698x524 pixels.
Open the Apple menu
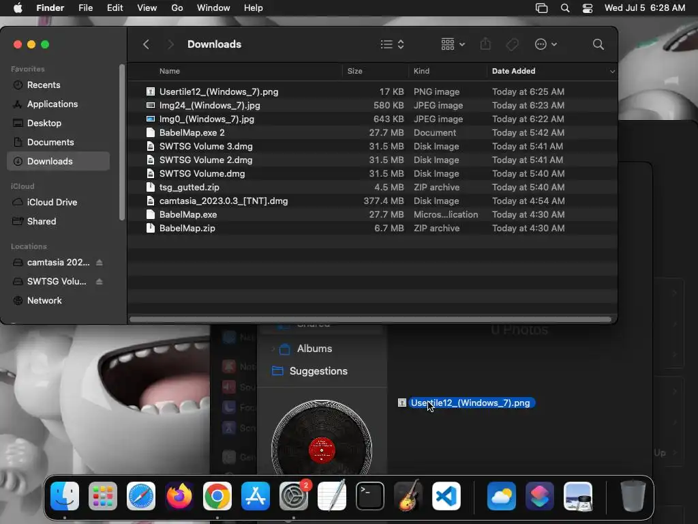click(x=18, y=8)
